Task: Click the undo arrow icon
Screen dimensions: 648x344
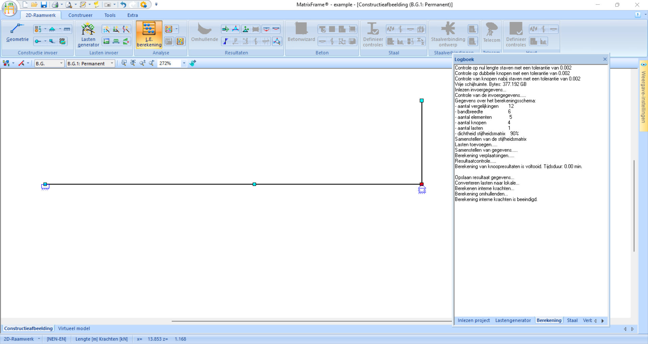Action: point(123,5)
